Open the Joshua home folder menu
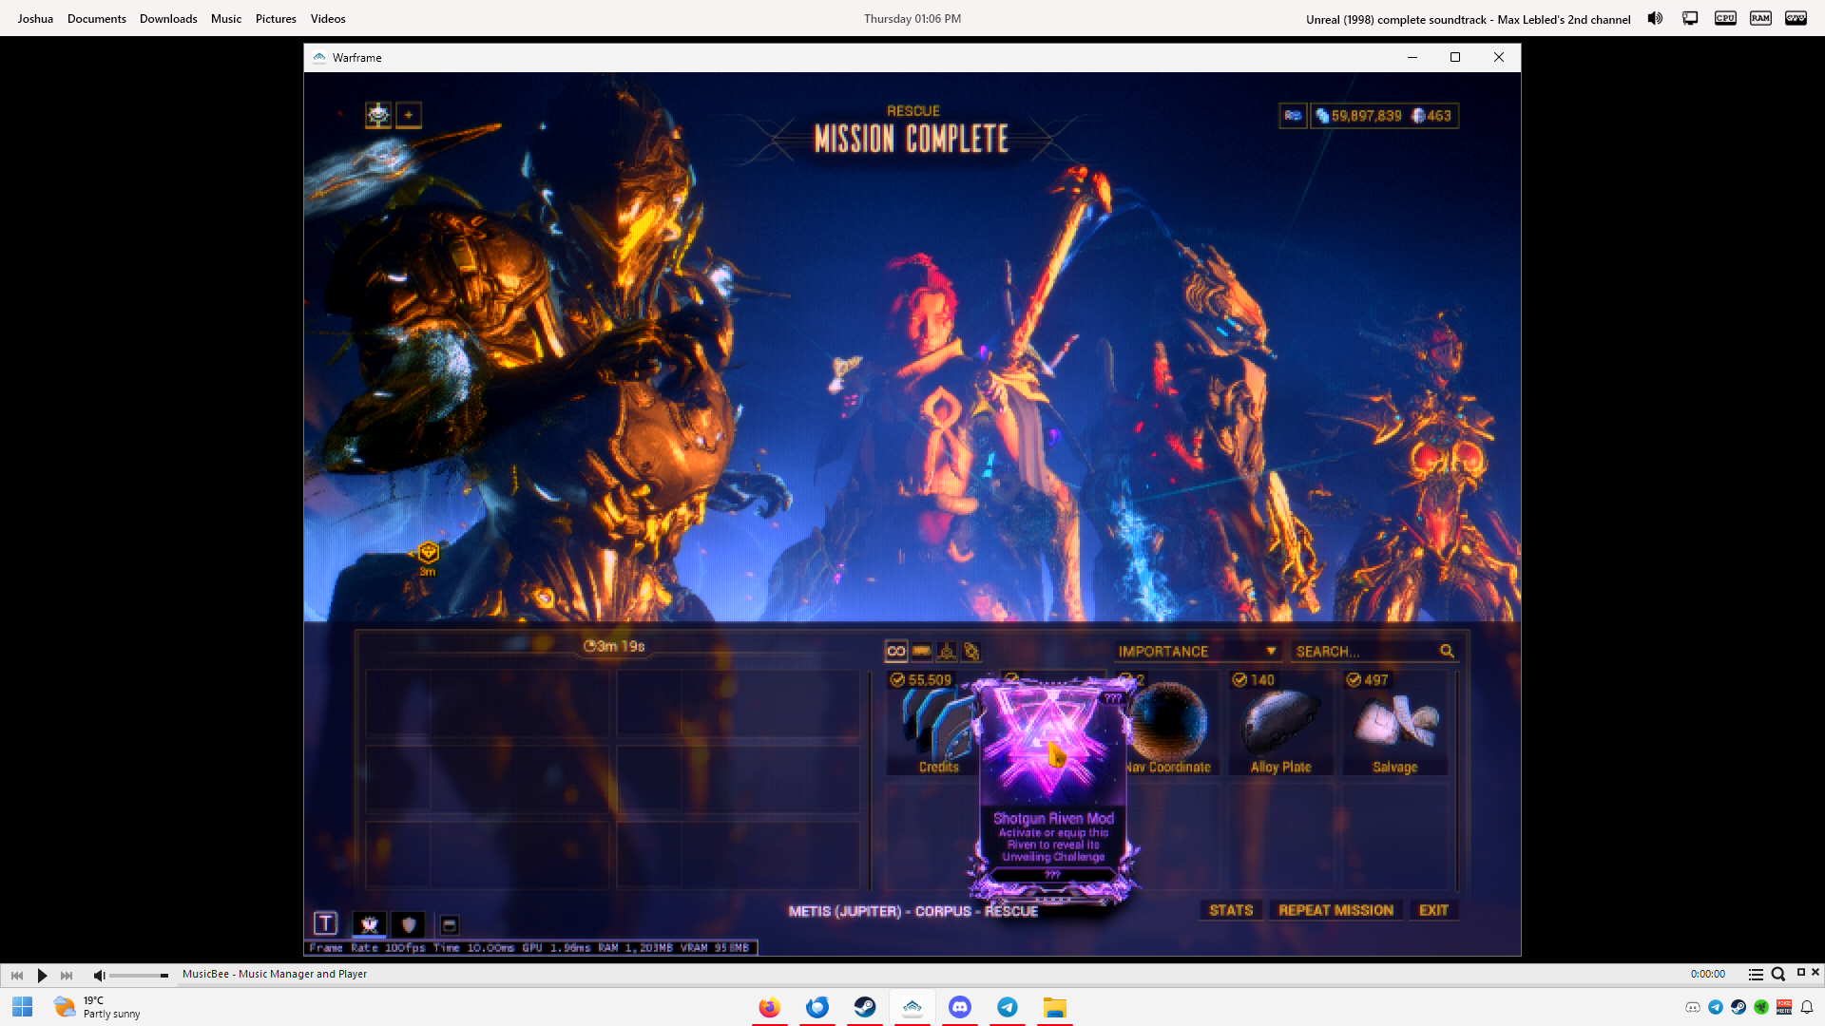This screenshot has height=1026, width=1825. 35,19
